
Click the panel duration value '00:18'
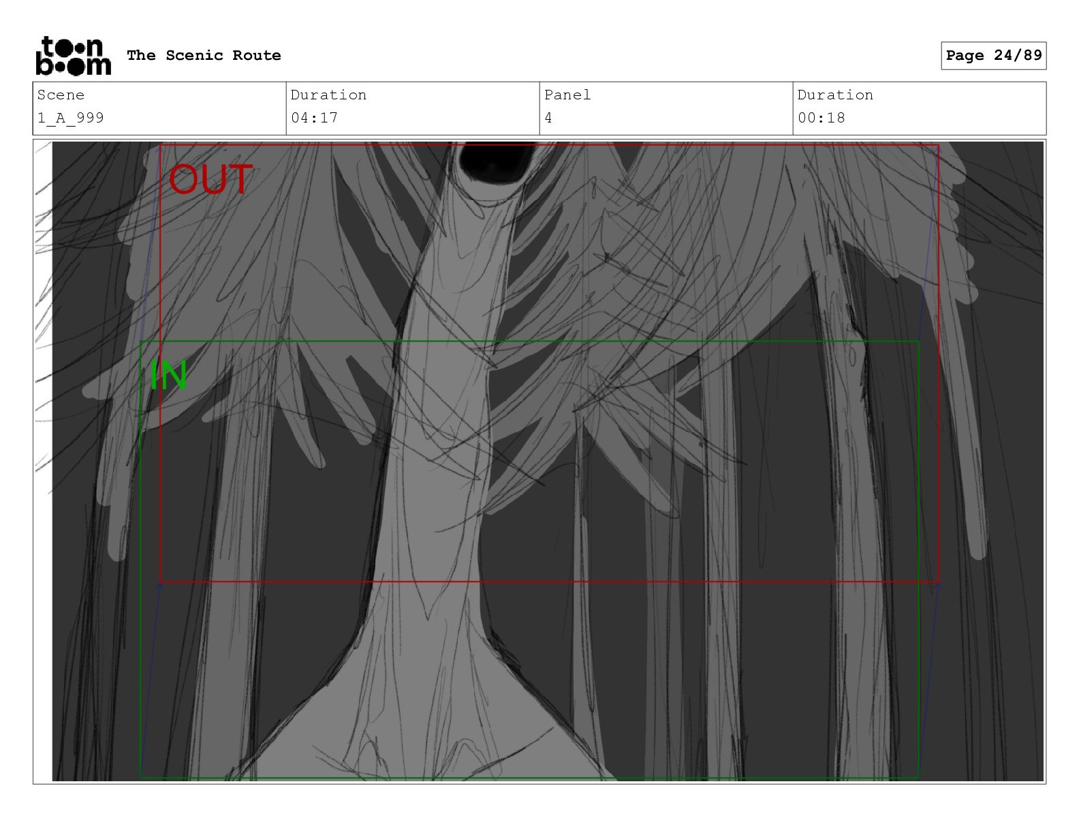coord(821,118)
